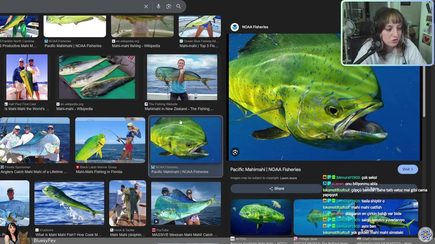Click 'Mahi-mahi fishing - Wikipedia' caption
The height and width of the screenshot is (244, 435).
pos(136,46)
